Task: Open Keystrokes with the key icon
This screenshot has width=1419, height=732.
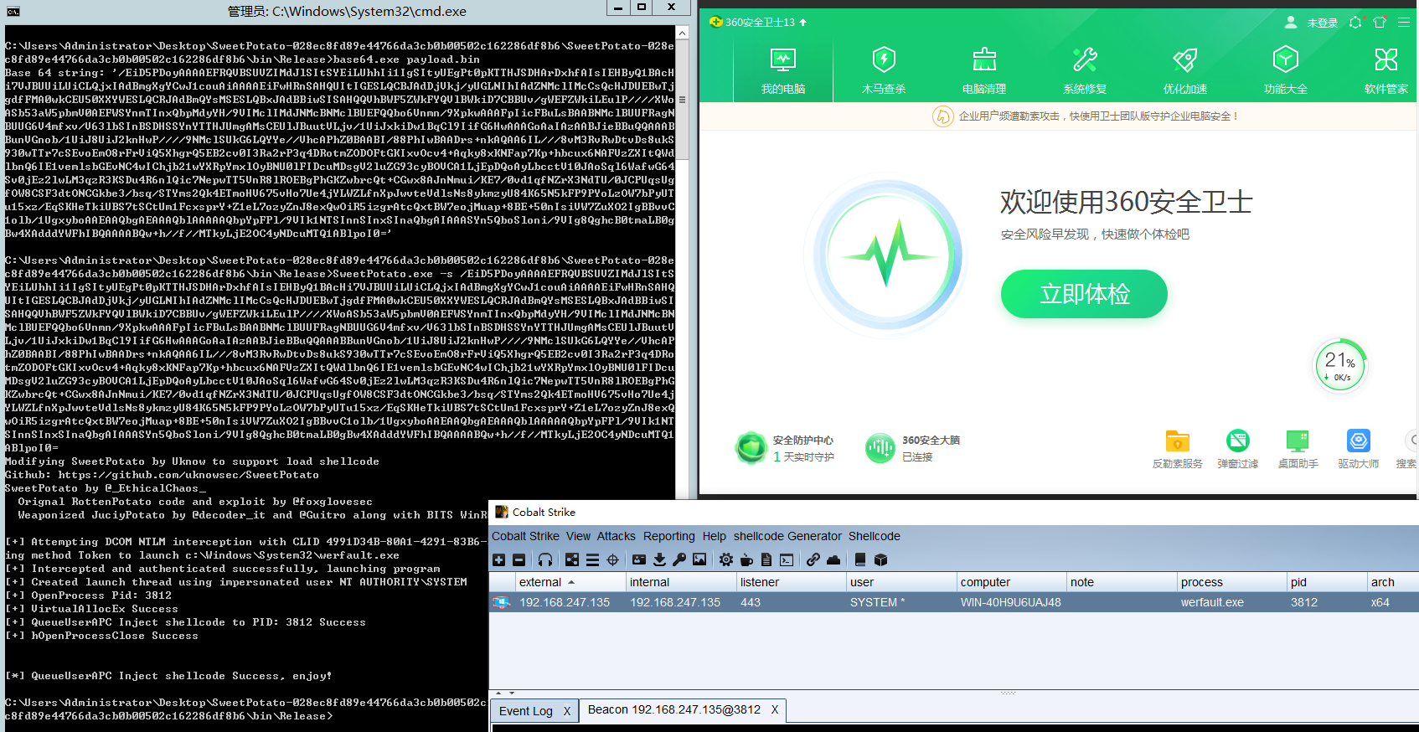Action: tap(679, 559)
